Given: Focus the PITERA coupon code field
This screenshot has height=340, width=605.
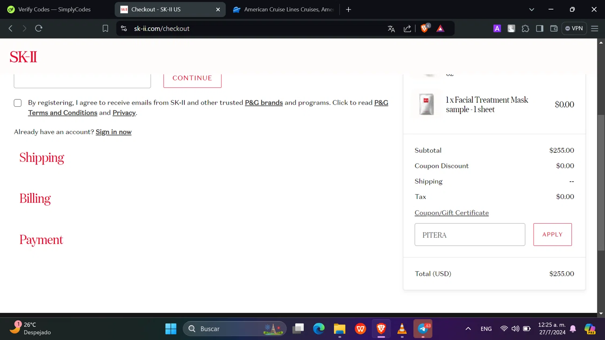Looking at the screenshot, I should [x=470, y=234].
